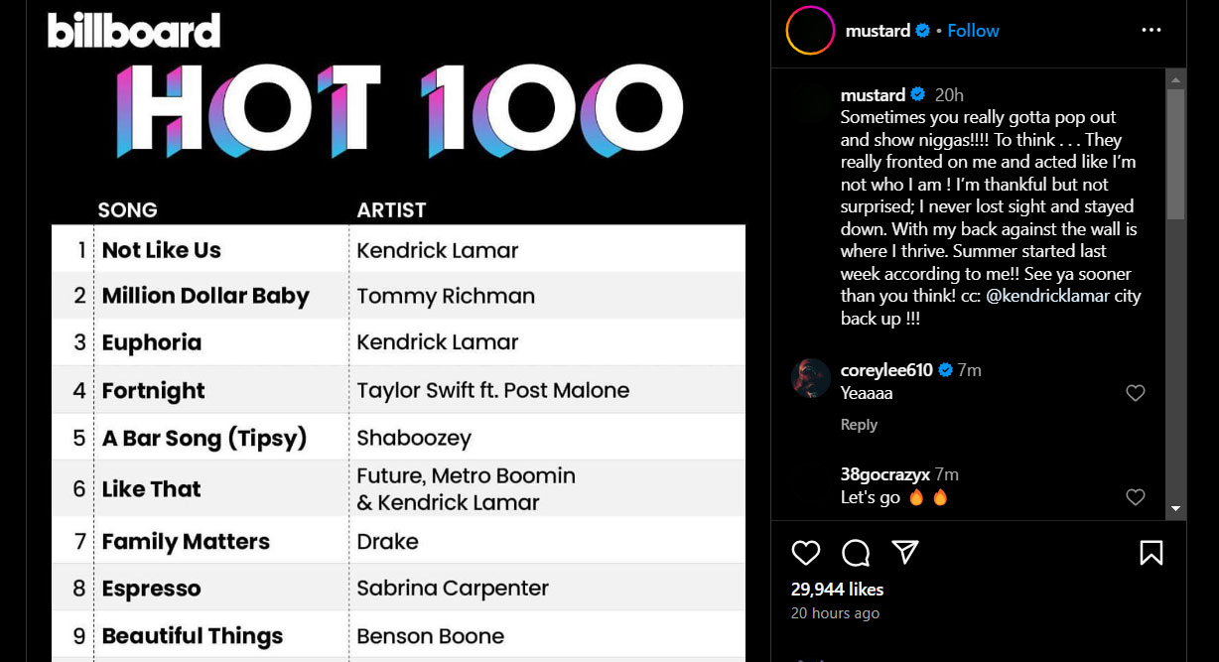Like the post with the heart icon
This screenshot has height=662, width=1219.
click(x=806, y=553)
